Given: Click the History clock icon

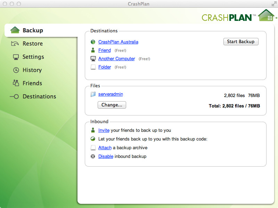Looking at the screenshot, I should coord(16,70).
